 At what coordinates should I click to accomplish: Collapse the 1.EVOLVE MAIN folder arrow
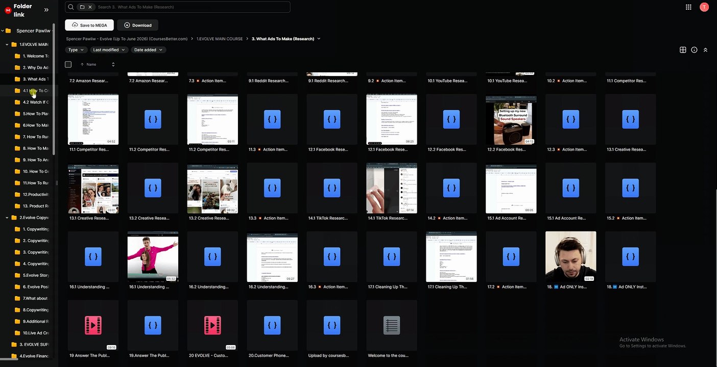point(7,44)
